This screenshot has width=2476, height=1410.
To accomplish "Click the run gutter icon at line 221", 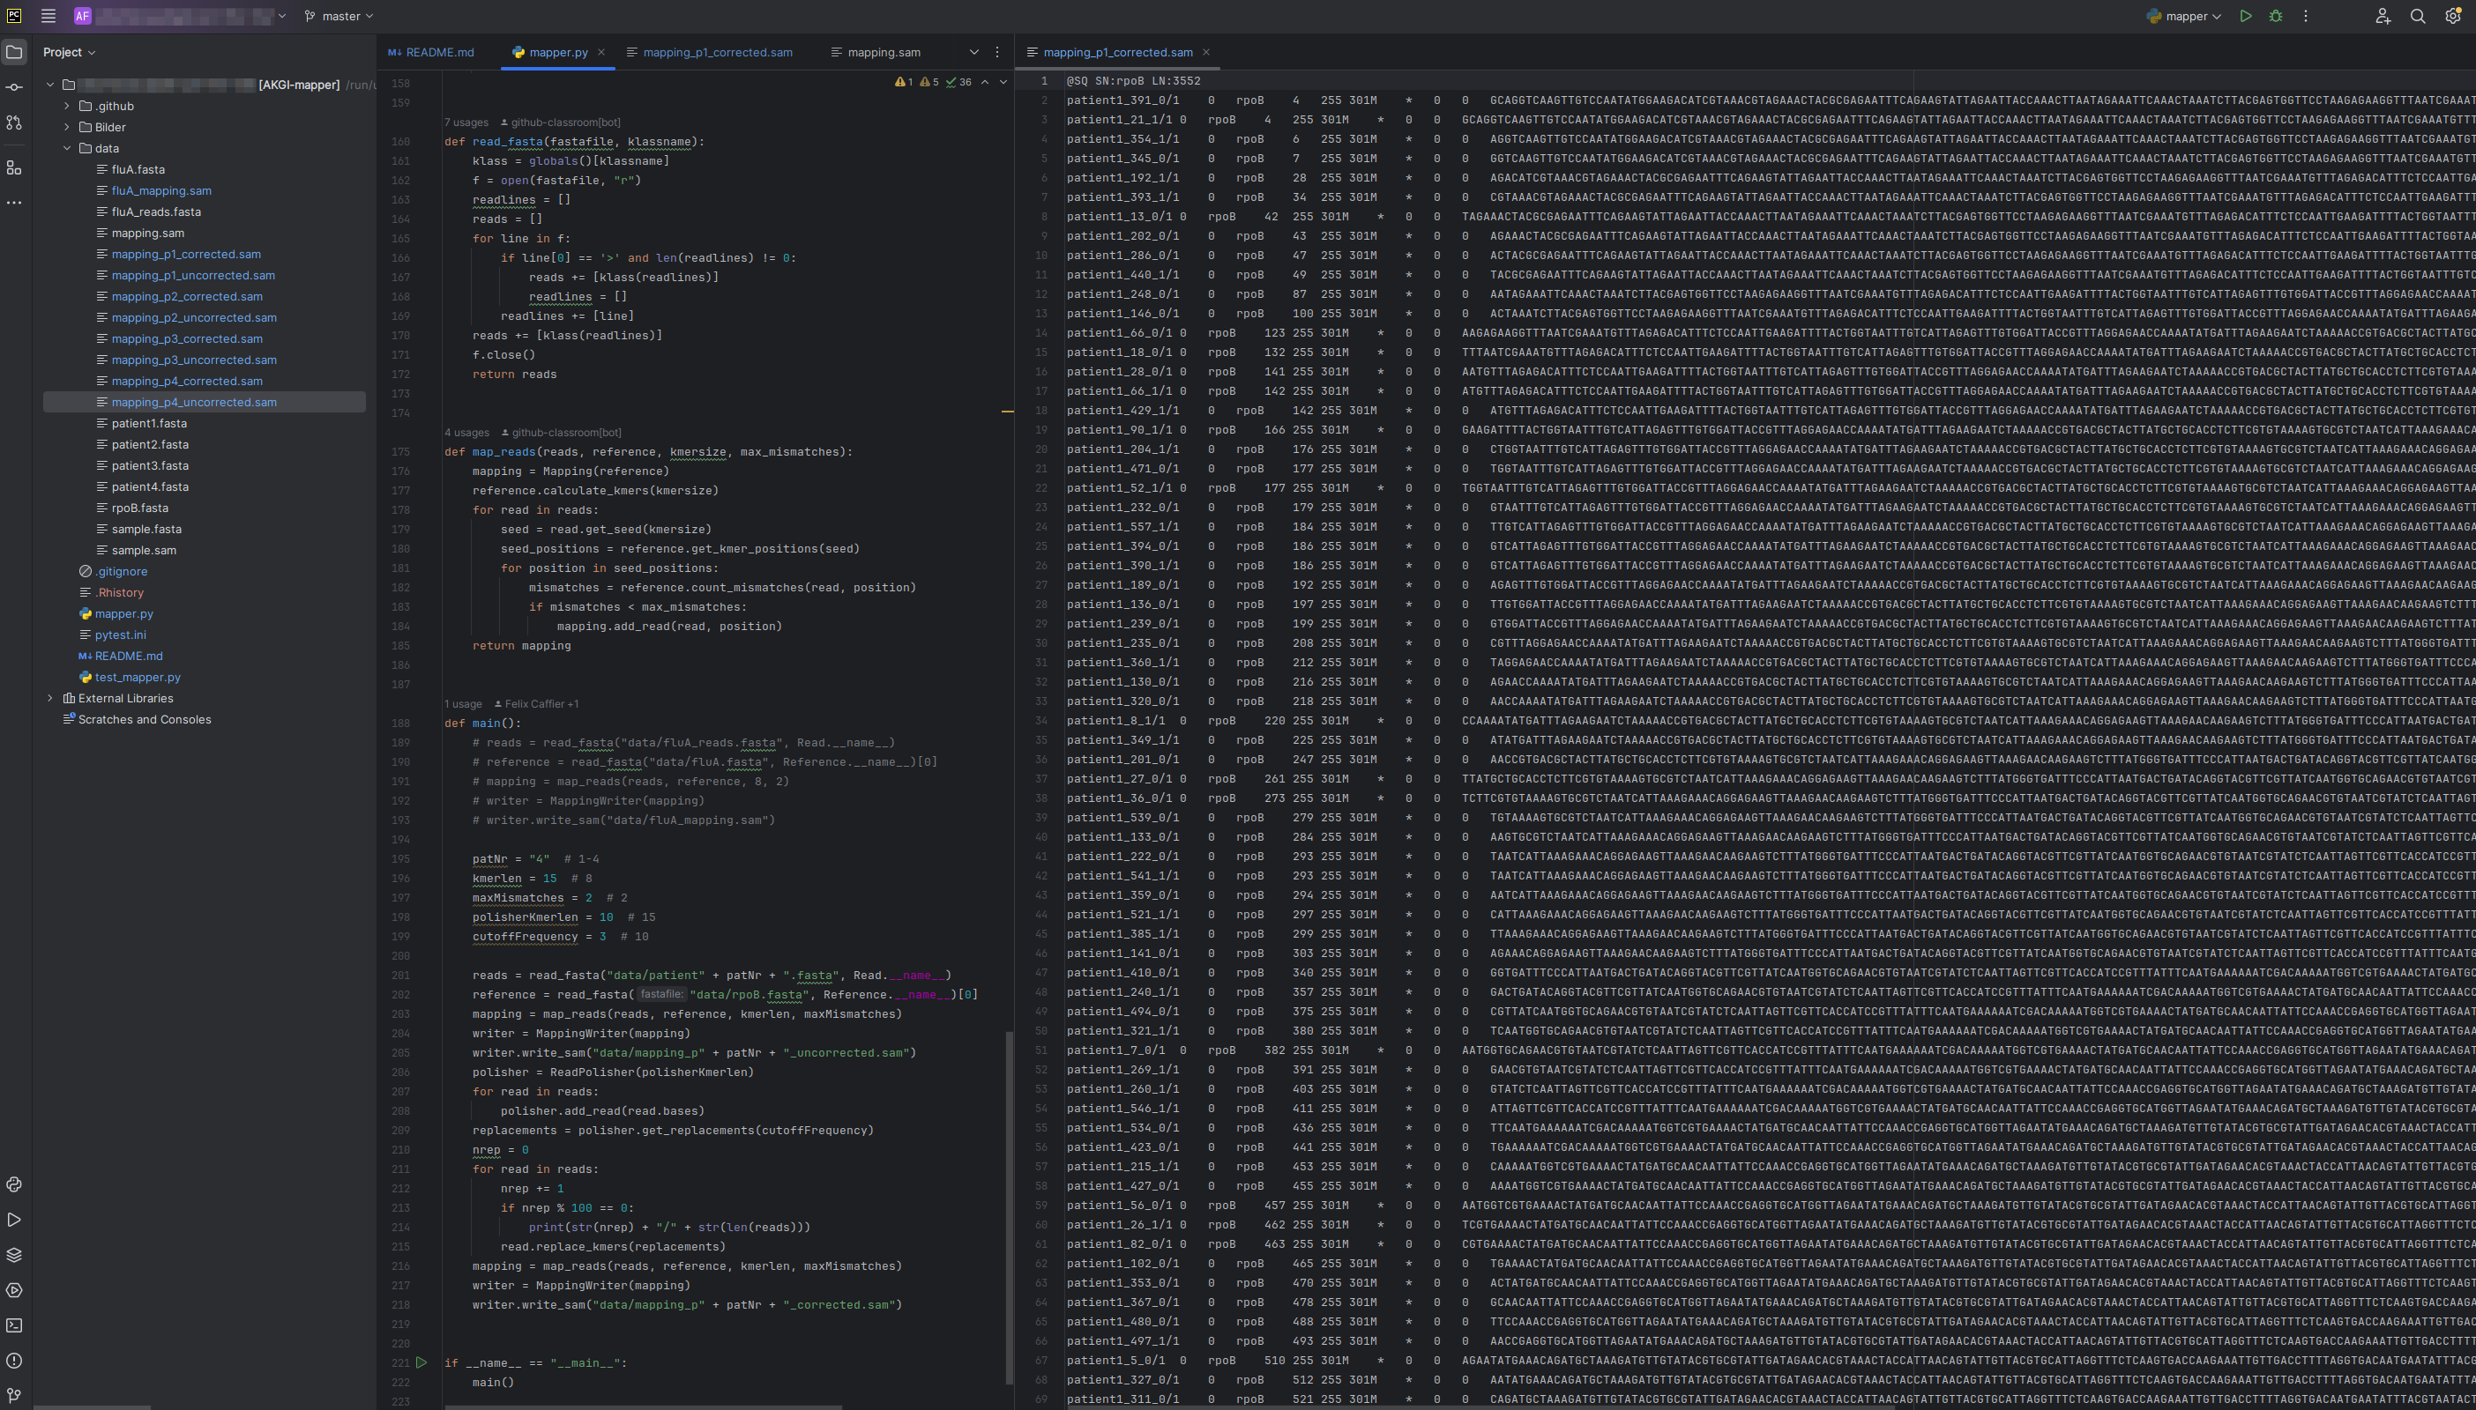I will click(x=421, y=1362).
